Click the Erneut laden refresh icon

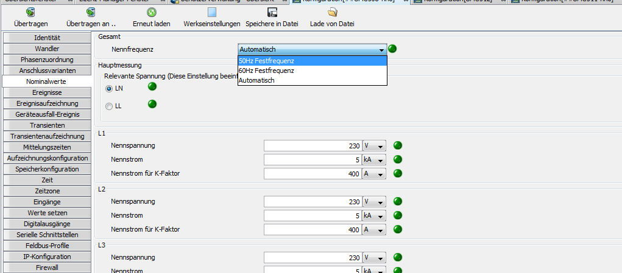152,12
